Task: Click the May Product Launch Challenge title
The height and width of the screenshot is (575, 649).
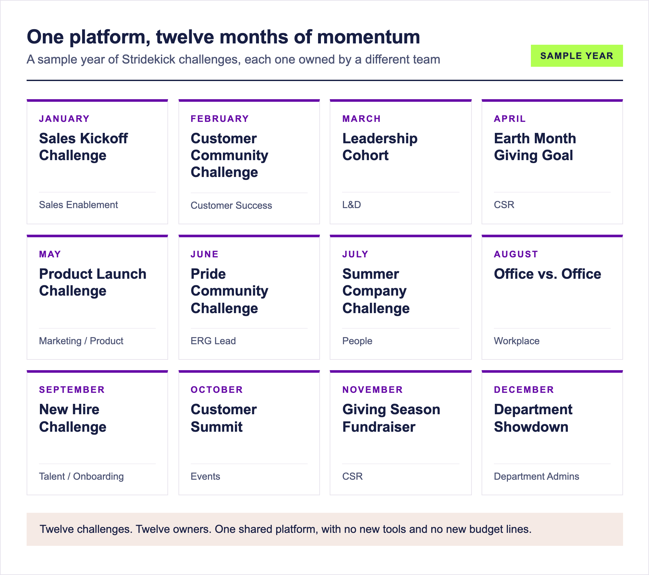Action: (x=93, y=282)
